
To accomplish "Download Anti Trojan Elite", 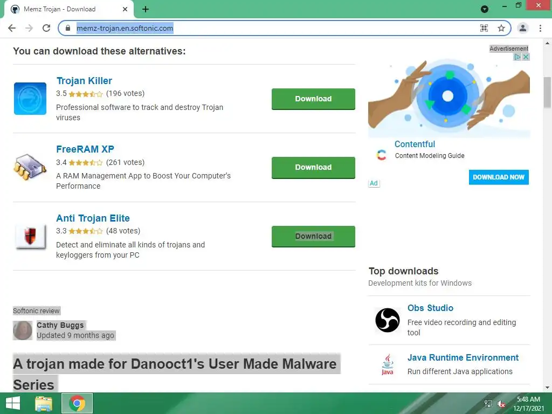I will pyautogui.click(x=313, y=236).
